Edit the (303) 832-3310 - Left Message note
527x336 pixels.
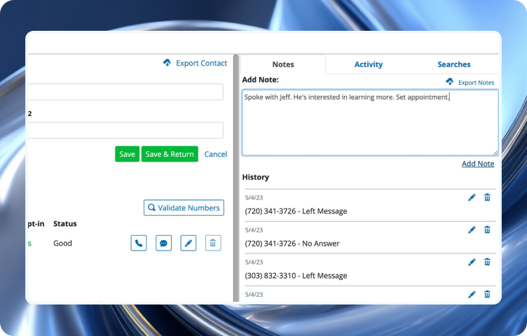[472, 262]
